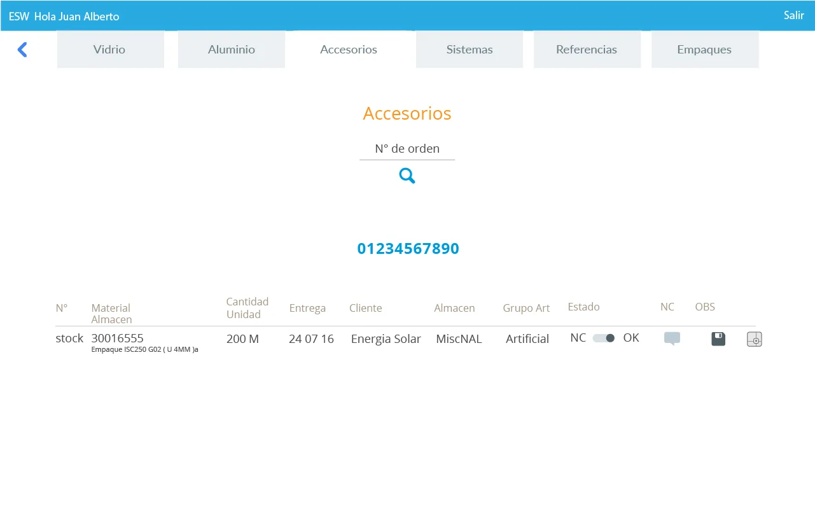
Task: Select material code 30016555
Action: 118,338
